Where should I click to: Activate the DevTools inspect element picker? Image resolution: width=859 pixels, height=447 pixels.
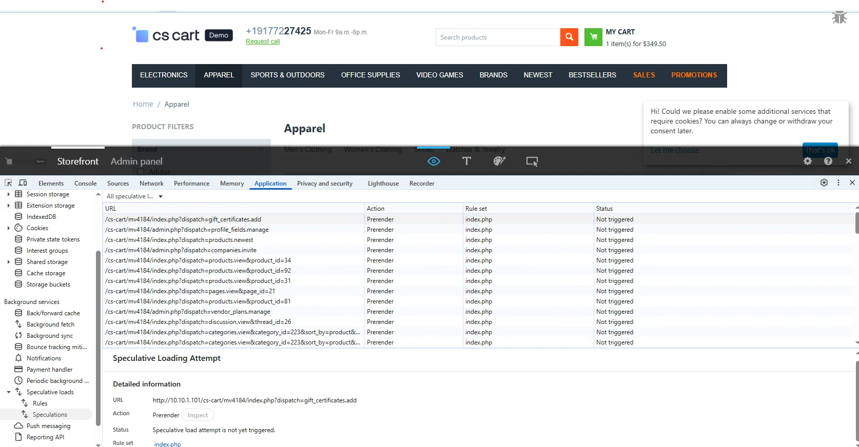pos(8,183)
